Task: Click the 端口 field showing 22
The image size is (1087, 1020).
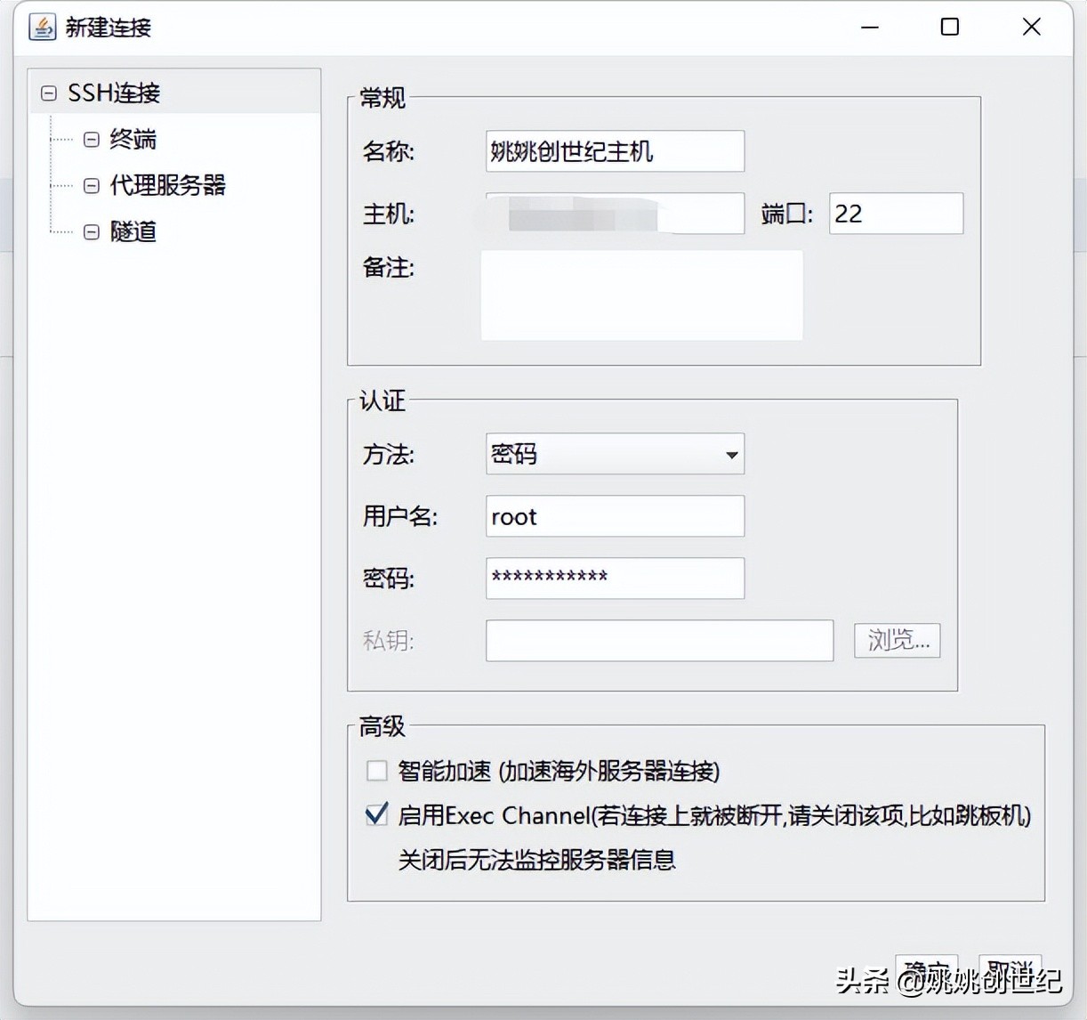Action: tap(895, 213)
